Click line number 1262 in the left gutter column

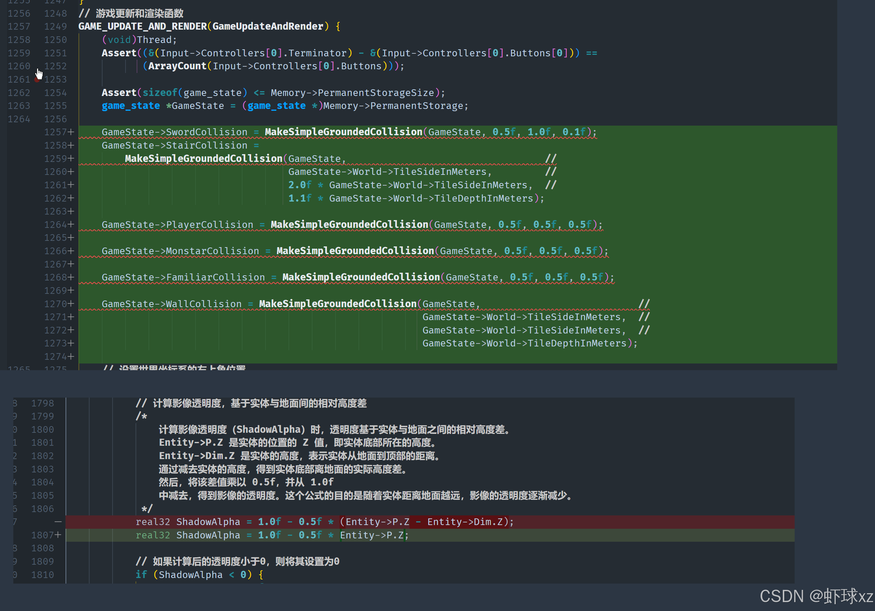[19, 93]
